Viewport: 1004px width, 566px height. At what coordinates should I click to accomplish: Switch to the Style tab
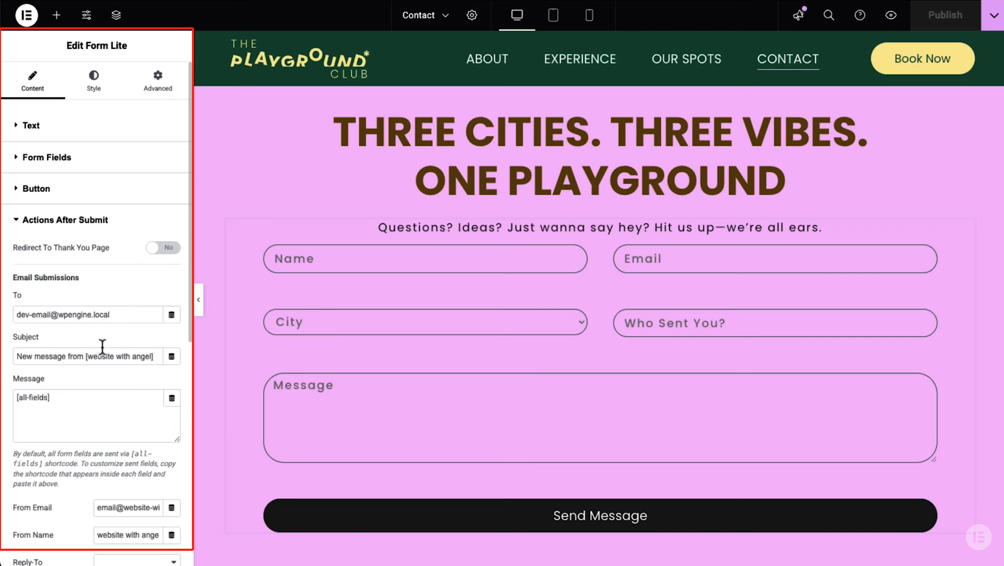94,81
